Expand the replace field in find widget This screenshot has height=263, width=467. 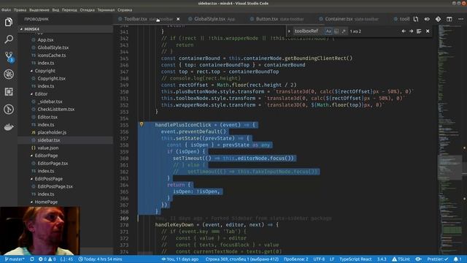289,31
